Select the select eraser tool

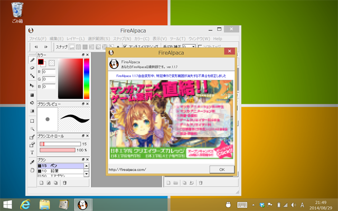[32, 145]
